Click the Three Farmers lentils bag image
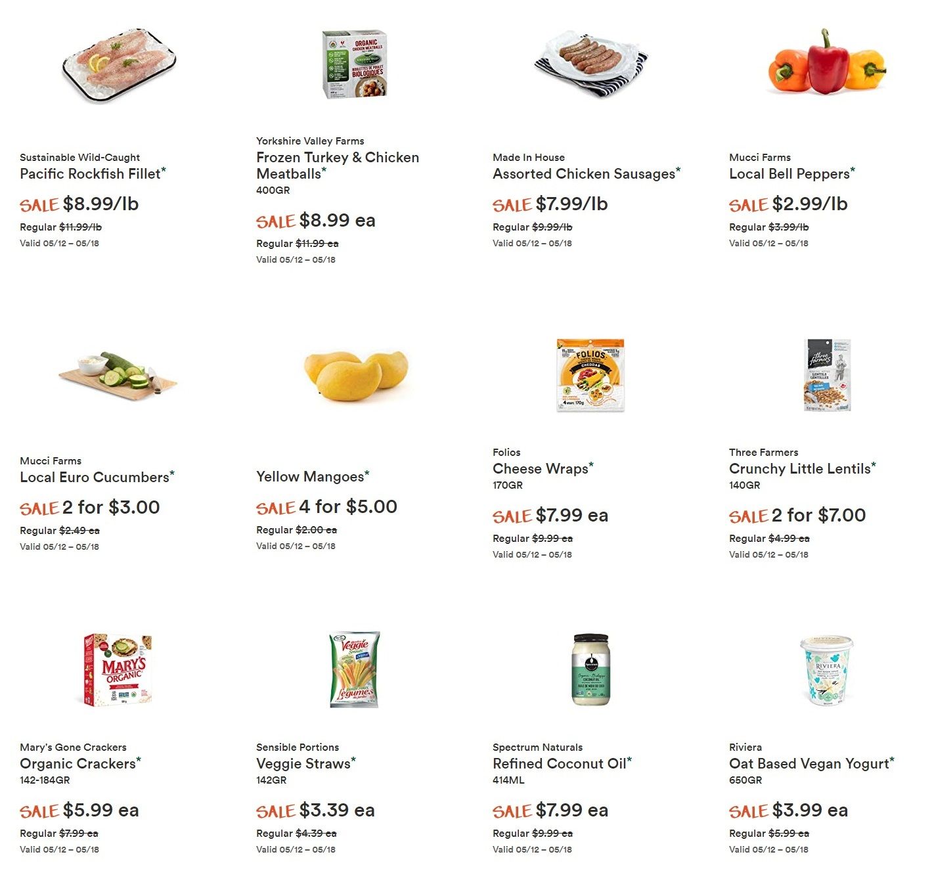The height and width of the screenshot is (892, 934). [828, 375]
